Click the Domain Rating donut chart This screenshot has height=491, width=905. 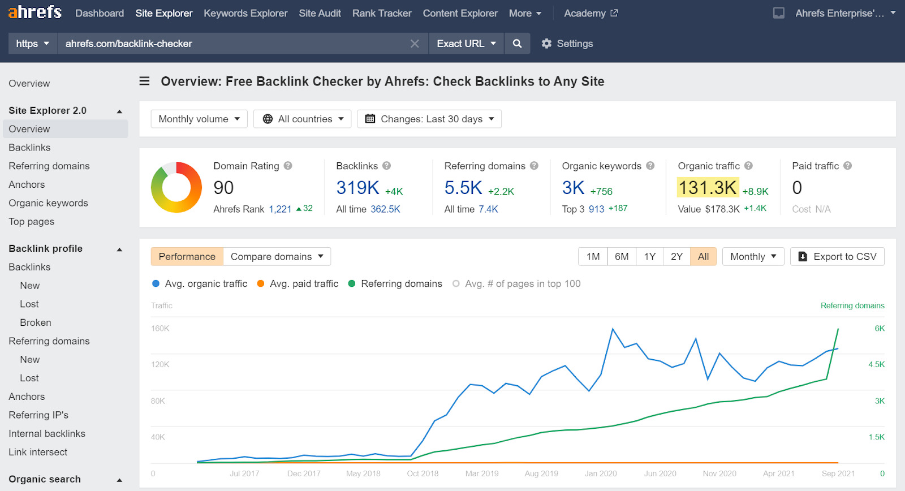(x=176, y=187)
